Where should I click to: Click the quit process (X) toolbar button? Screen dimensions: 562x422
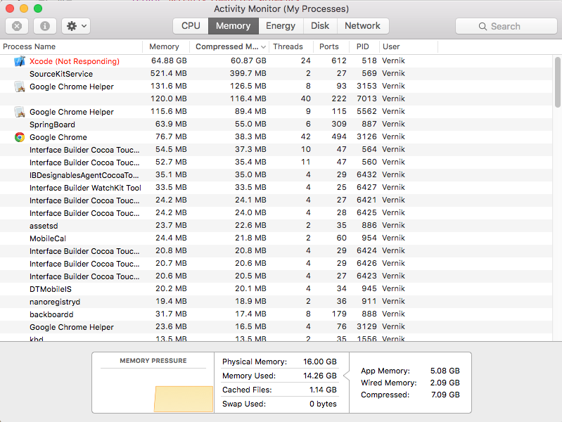click(17, 26)
